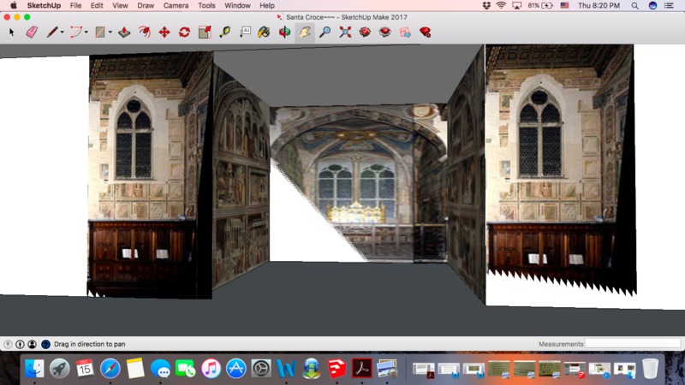Select the Zoom magnifier tool

(325, 33)
